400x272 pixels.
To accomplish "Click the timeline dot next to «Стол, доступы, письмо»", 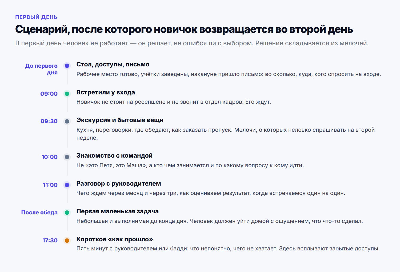I will [x=67, y=66].
